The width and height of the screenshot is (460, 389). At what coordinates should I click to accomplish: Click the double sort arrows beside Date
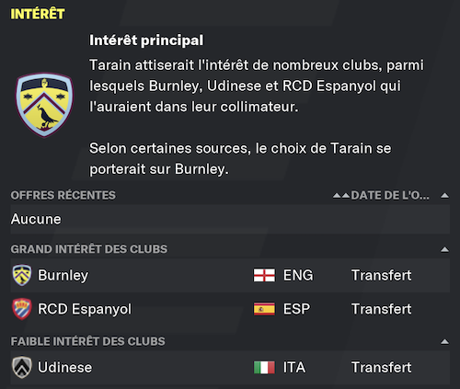click(341, 196)
